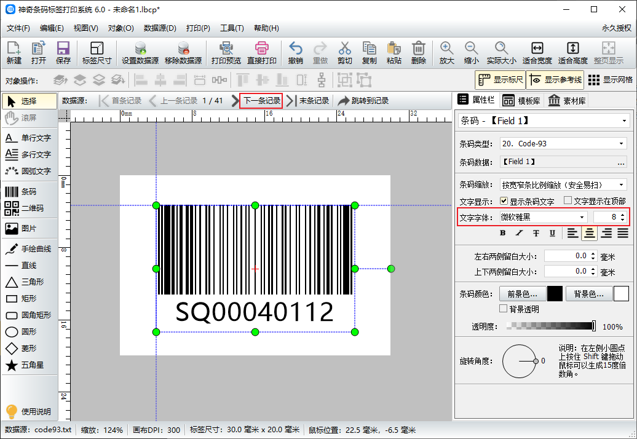Click the white background color swatch
This screenshot has height=439, width=637.
[621, 294]
